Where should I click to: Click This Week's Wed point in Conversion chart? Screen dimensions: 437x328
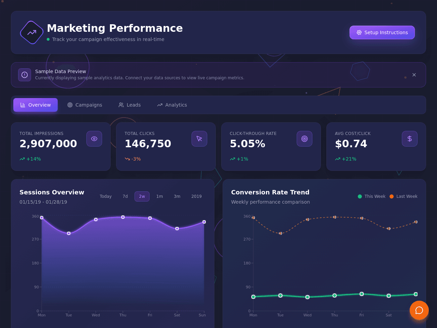[307, 297]
